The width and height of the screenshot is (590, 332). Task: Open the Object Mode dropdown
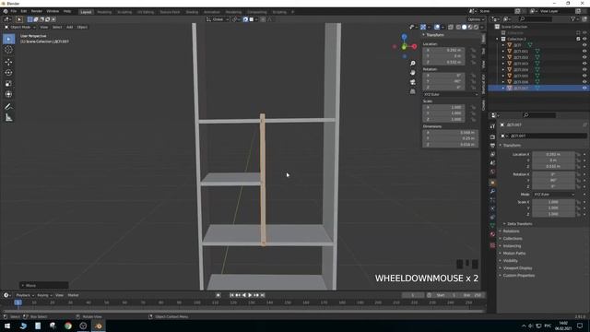coord(20,27)
